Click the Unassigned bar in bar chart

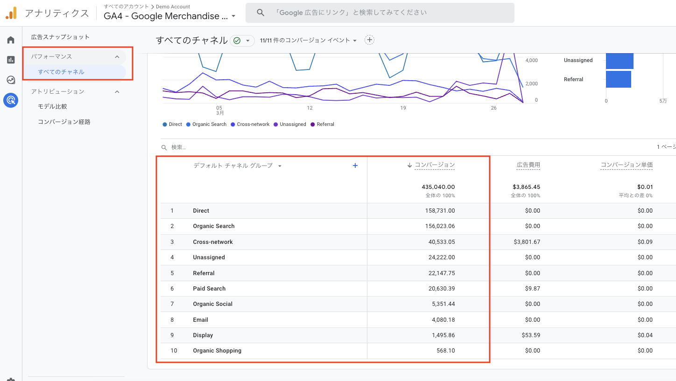(620, 61)
